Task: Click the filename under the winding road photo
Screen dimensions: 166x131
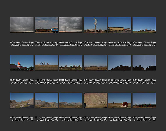Action: [x=22, y=119]
